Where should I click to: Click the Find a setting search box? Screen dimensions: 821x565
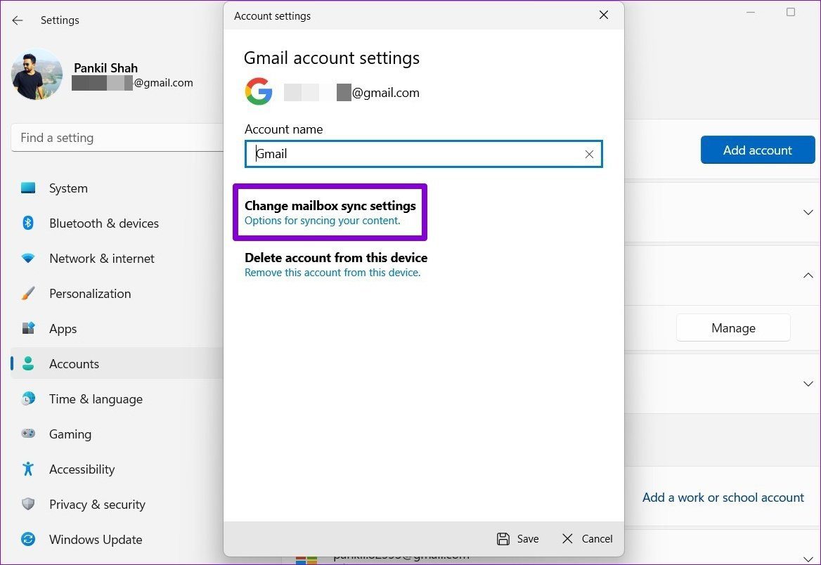tap(117, 138)
